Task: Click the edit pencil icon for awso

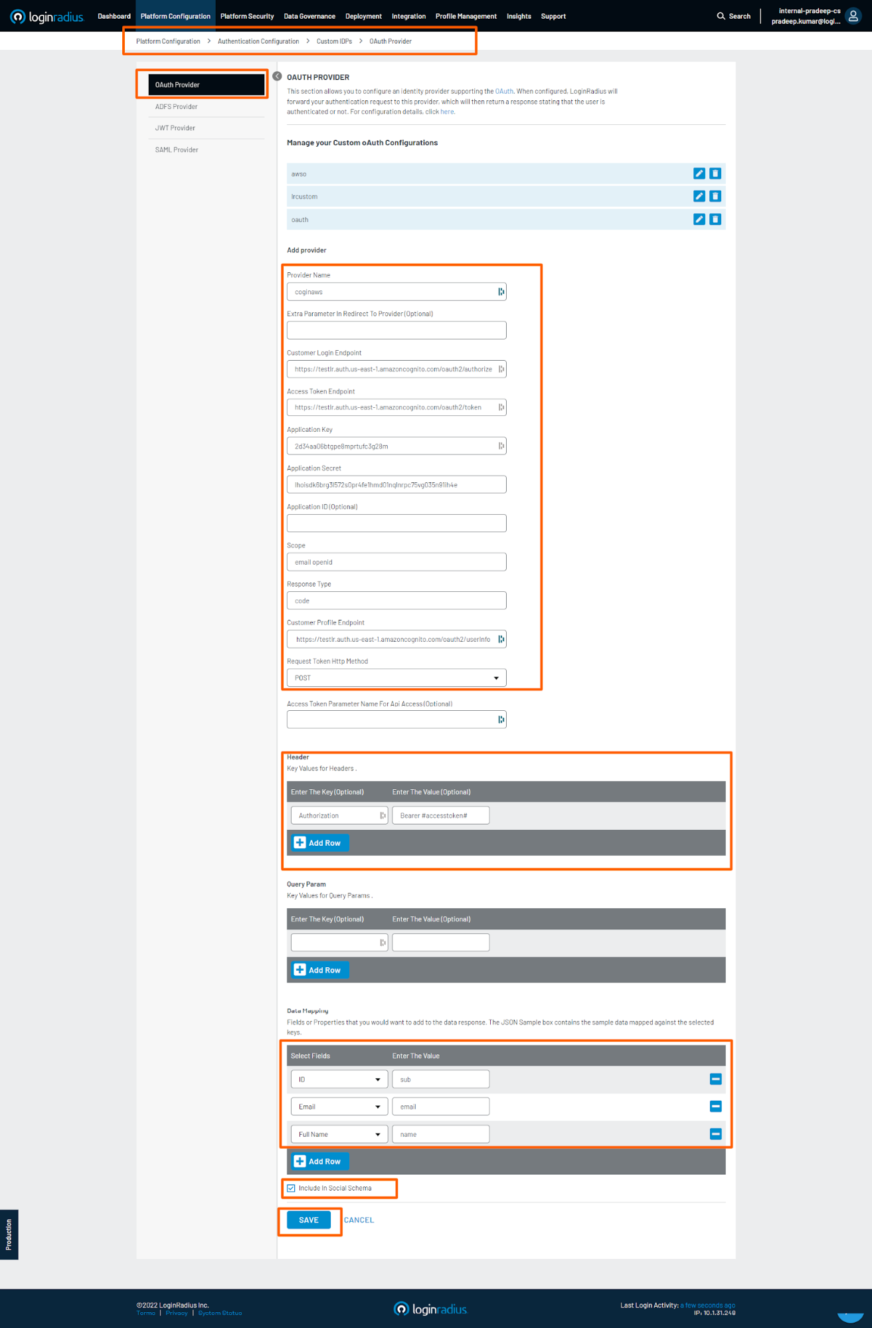Action: (x=699, y=173)
